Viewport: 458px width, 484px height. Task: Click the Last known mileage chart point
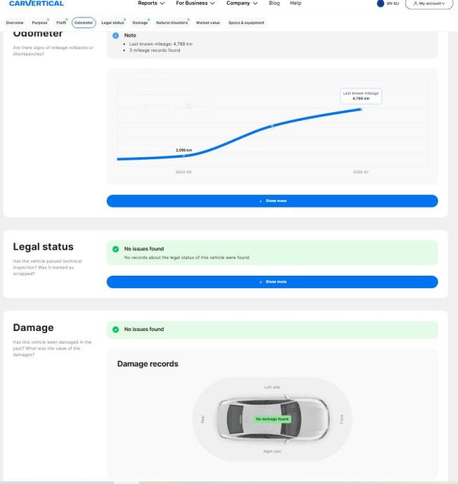(361, 109)
